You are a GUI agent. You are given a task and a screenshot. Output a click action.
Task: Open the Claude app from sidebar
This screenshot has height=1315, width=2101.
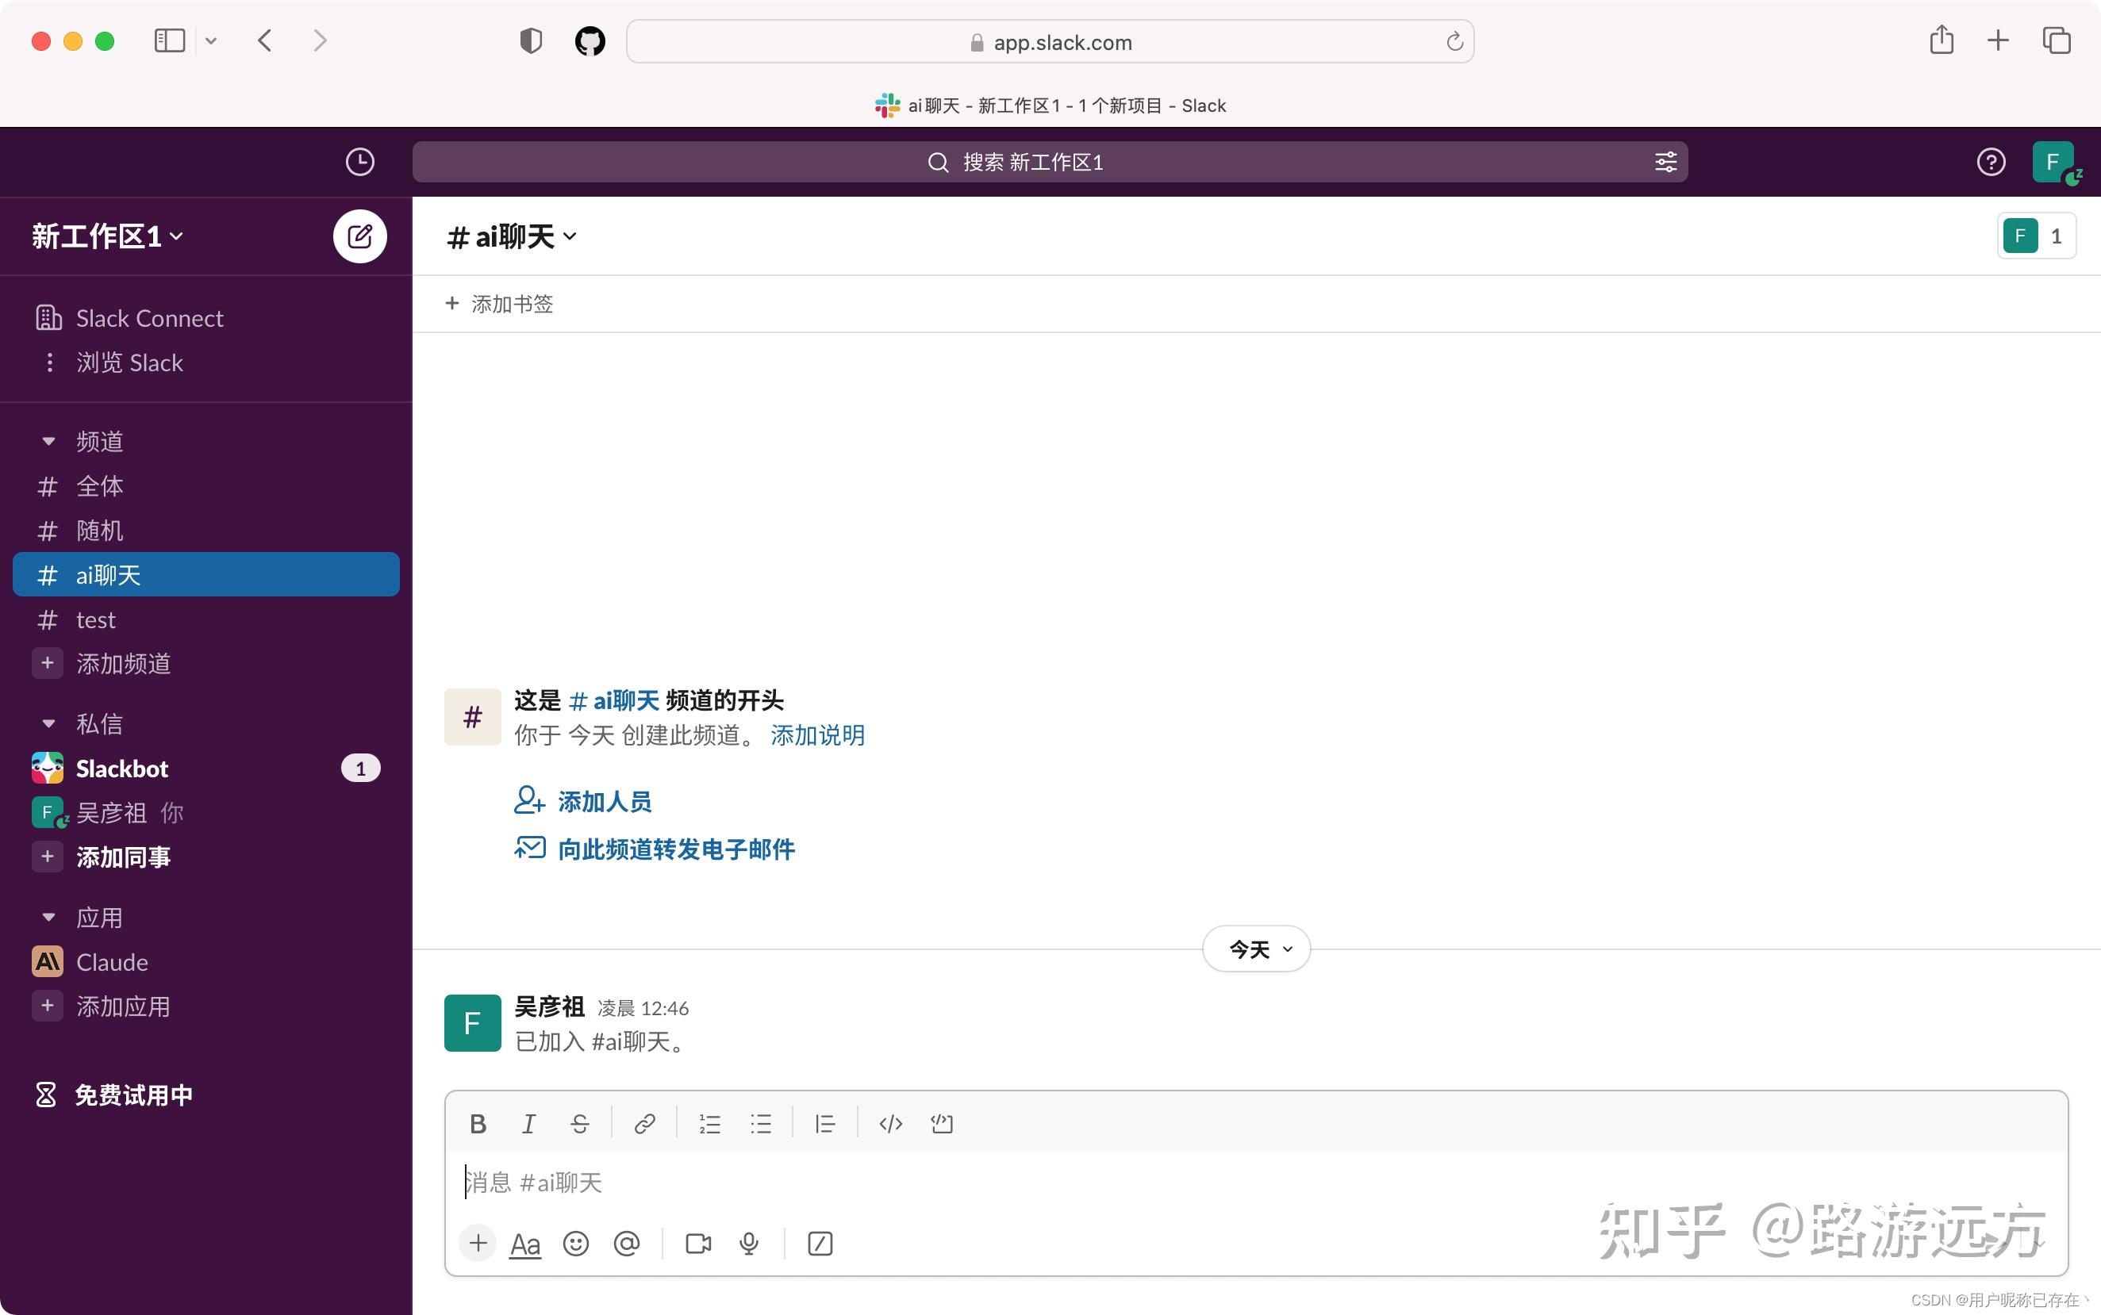pos(111,962)
